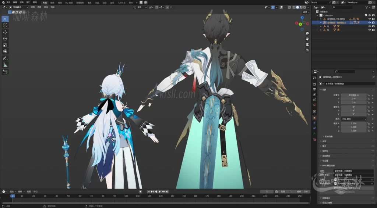Play the timeline animation

[x=159, y=192]
